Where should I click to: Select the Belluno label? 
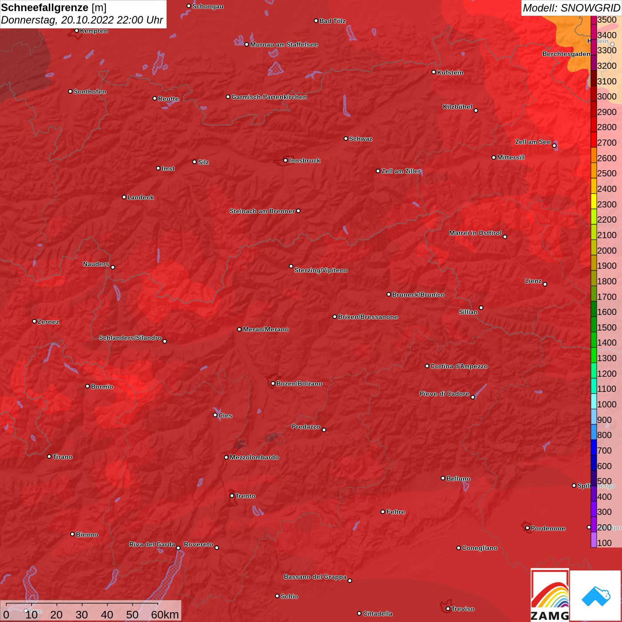[458, 478]
